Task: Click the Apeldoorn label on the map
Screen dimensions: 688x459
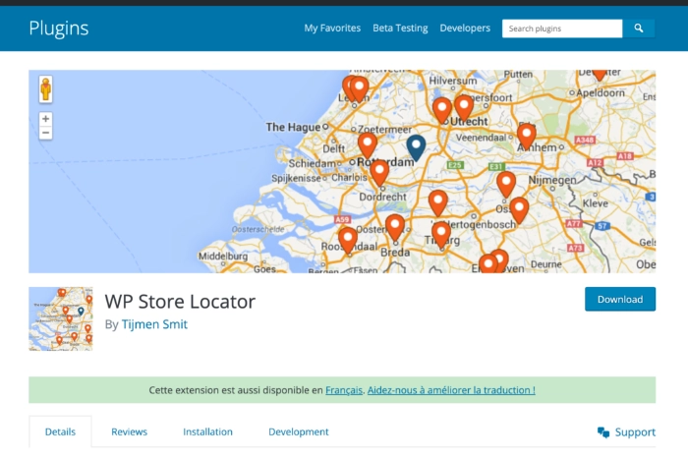Action: point(601,93)
